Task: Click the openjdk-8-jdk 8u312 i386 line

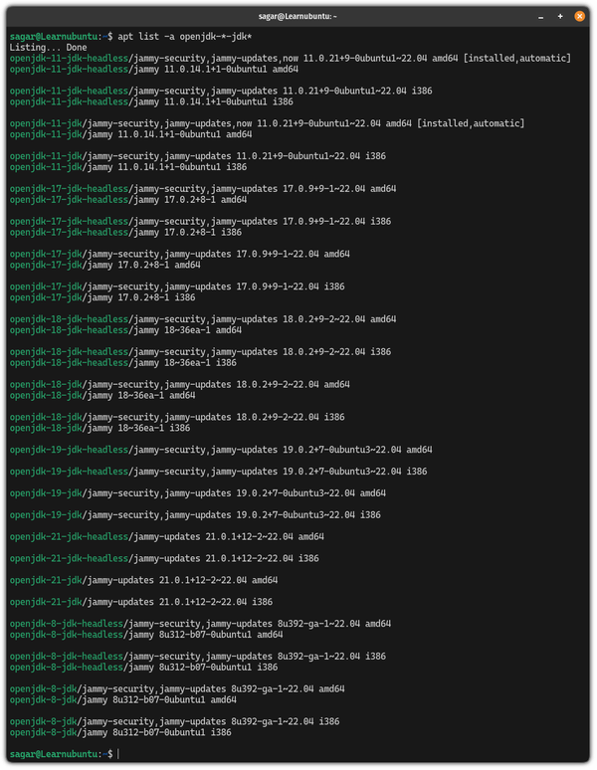Action: pos(120,732)
